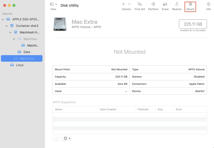This screenshot has height=148, width=214.
Task: Click the APPLE SSD drive icon
Action: click(8, 19)
